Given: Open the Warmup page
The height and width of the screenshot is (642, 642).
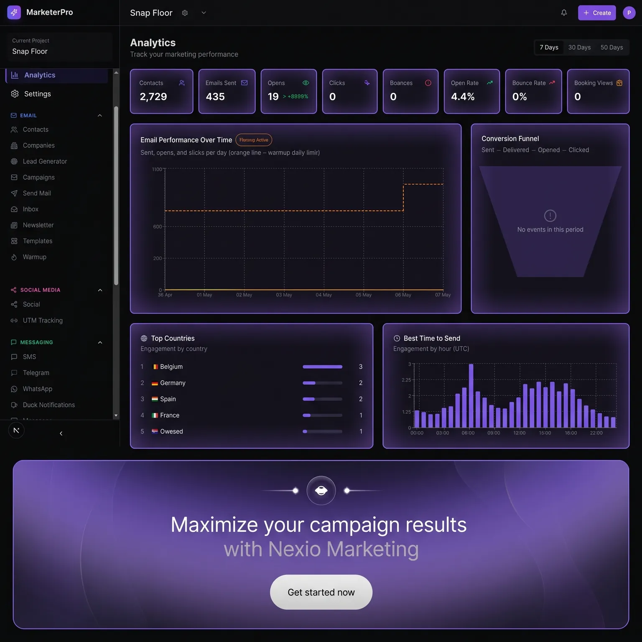Looking at the screenshot, I should [x=35, y=257].
